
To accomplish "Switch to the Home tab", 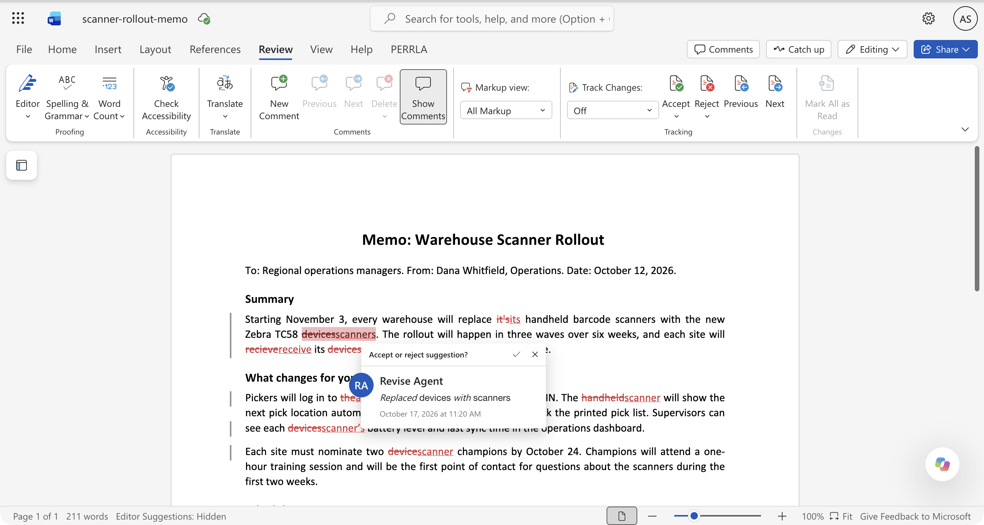I will [x=62, y=49].
